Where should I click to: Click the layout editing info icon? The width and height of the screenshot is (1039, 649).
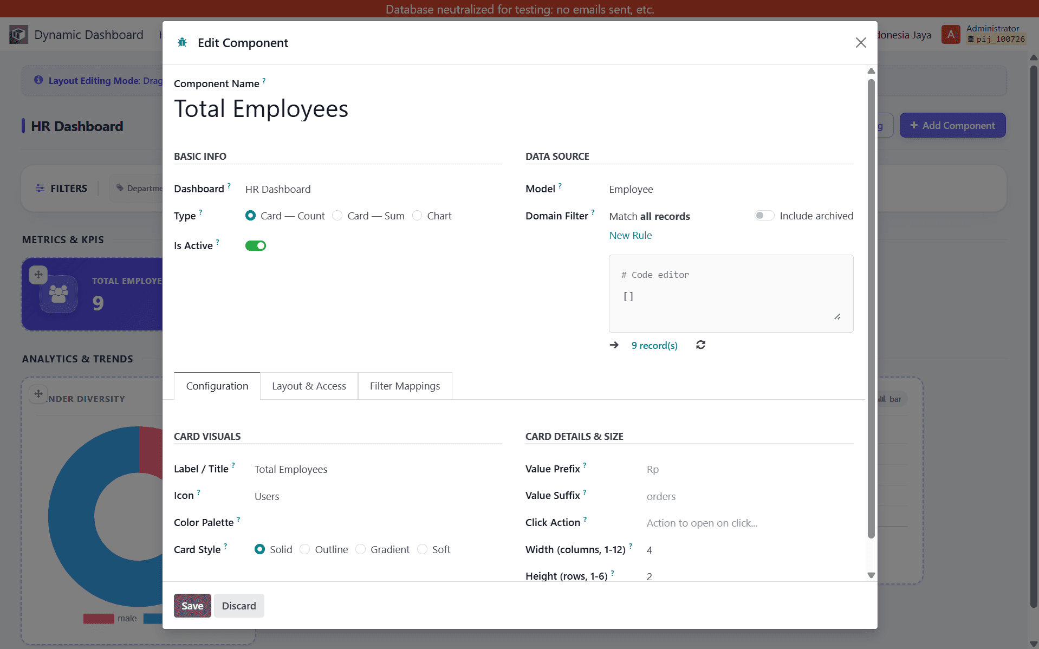tap(38, 80)
